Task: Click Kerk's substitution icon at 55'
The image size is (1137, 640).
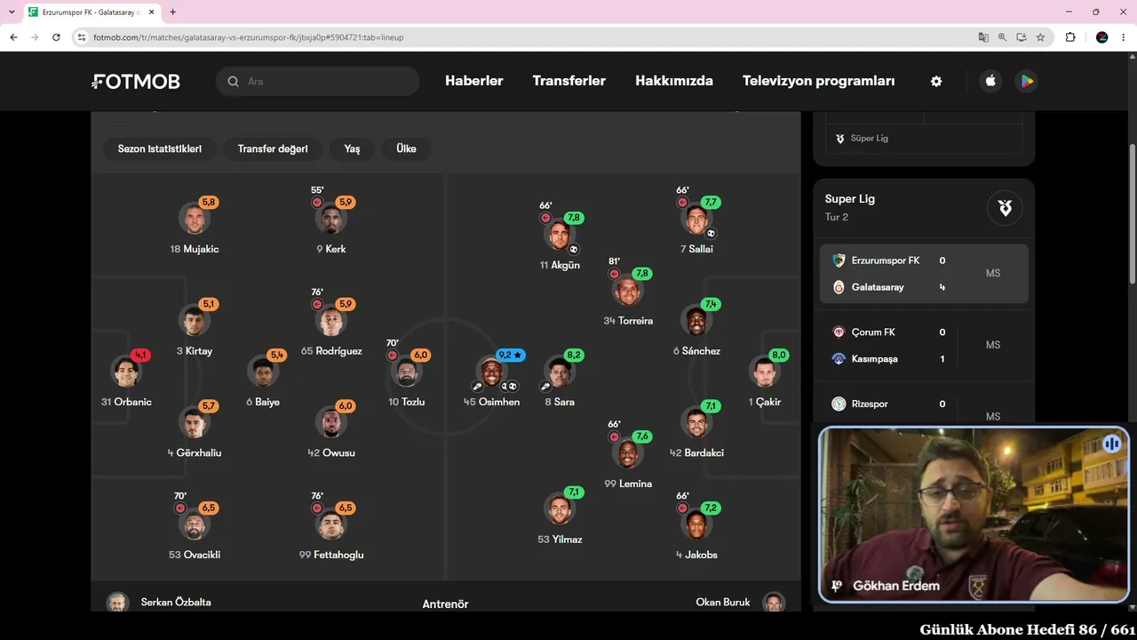Action: (317, 203)
